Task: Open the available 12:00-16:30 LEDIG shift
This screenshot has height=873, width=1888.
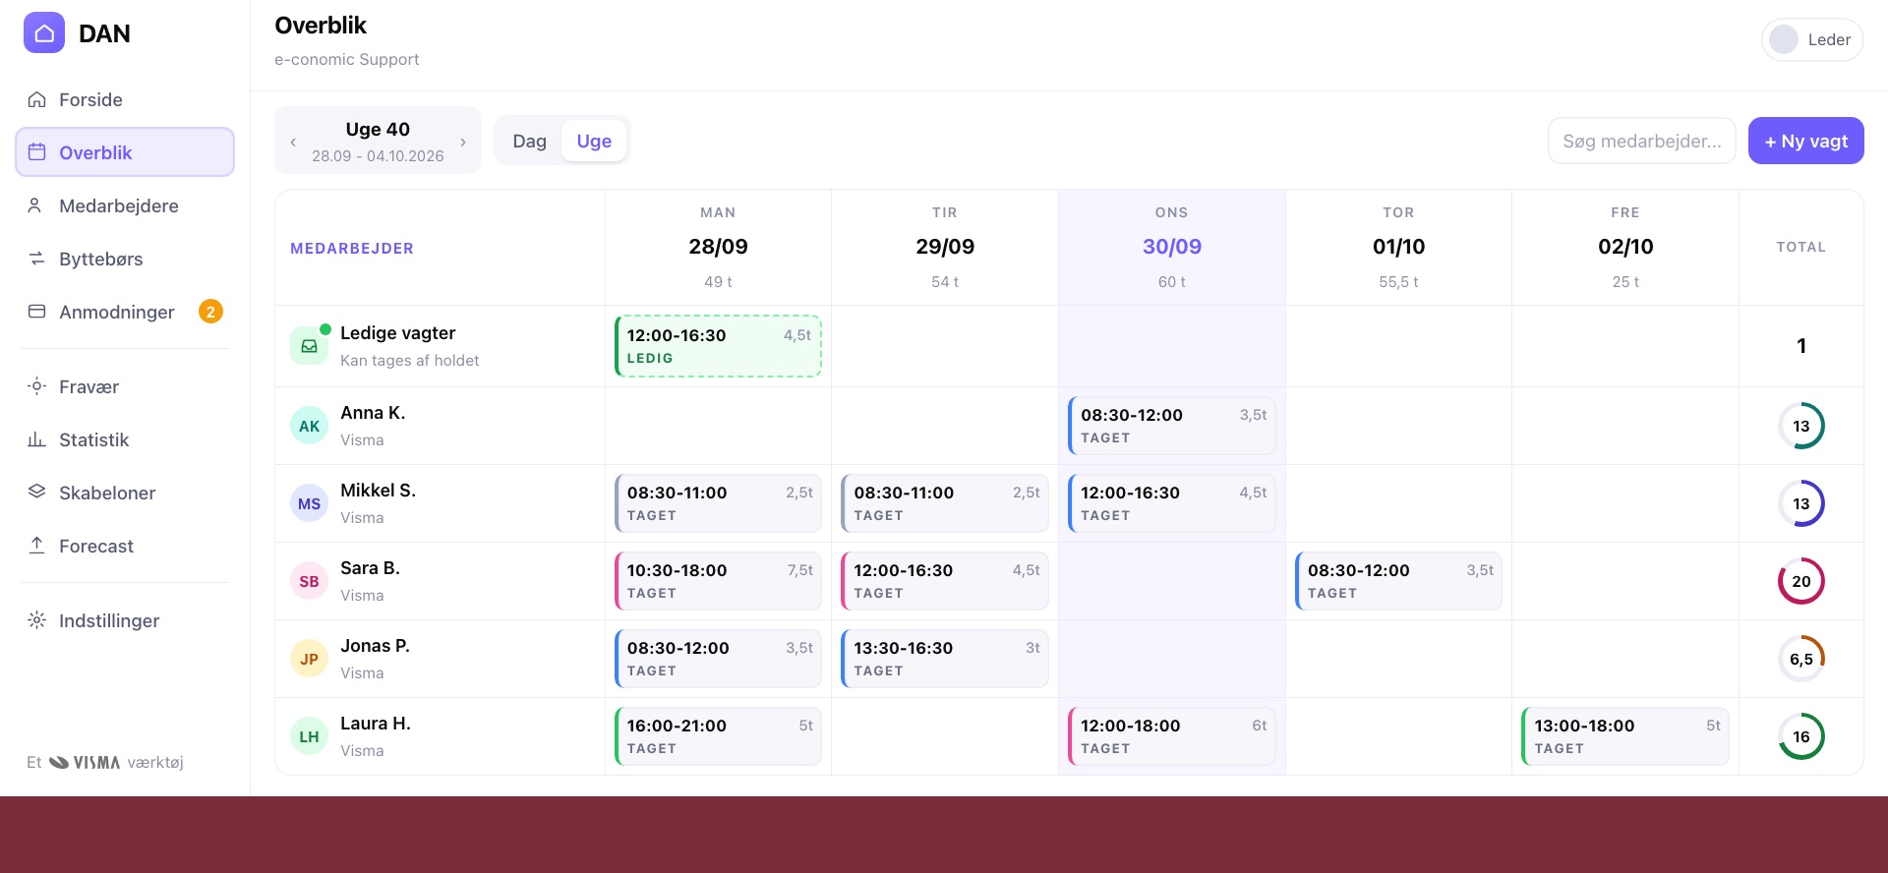Action: [x=718, y=346]
